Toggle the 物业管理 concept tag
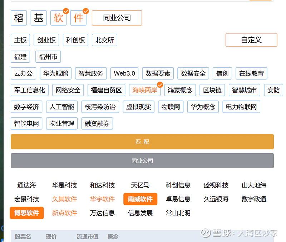The height and width of the screenshot is (242, 286). pyautogui.click(x=62, y=124)
